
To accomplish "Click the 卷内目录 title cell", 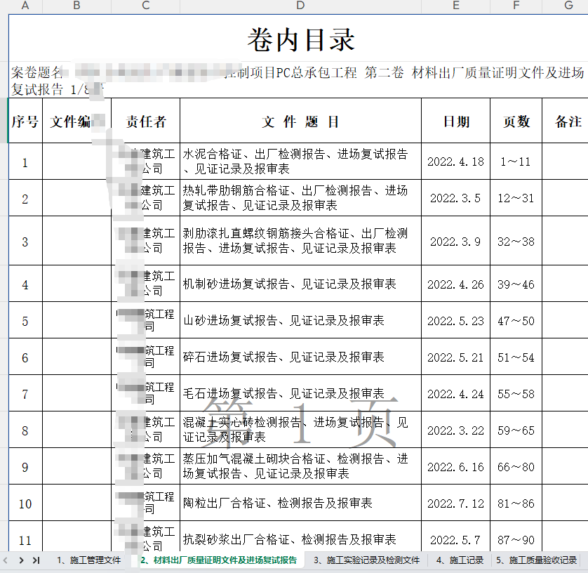I will tap(300, 39).
